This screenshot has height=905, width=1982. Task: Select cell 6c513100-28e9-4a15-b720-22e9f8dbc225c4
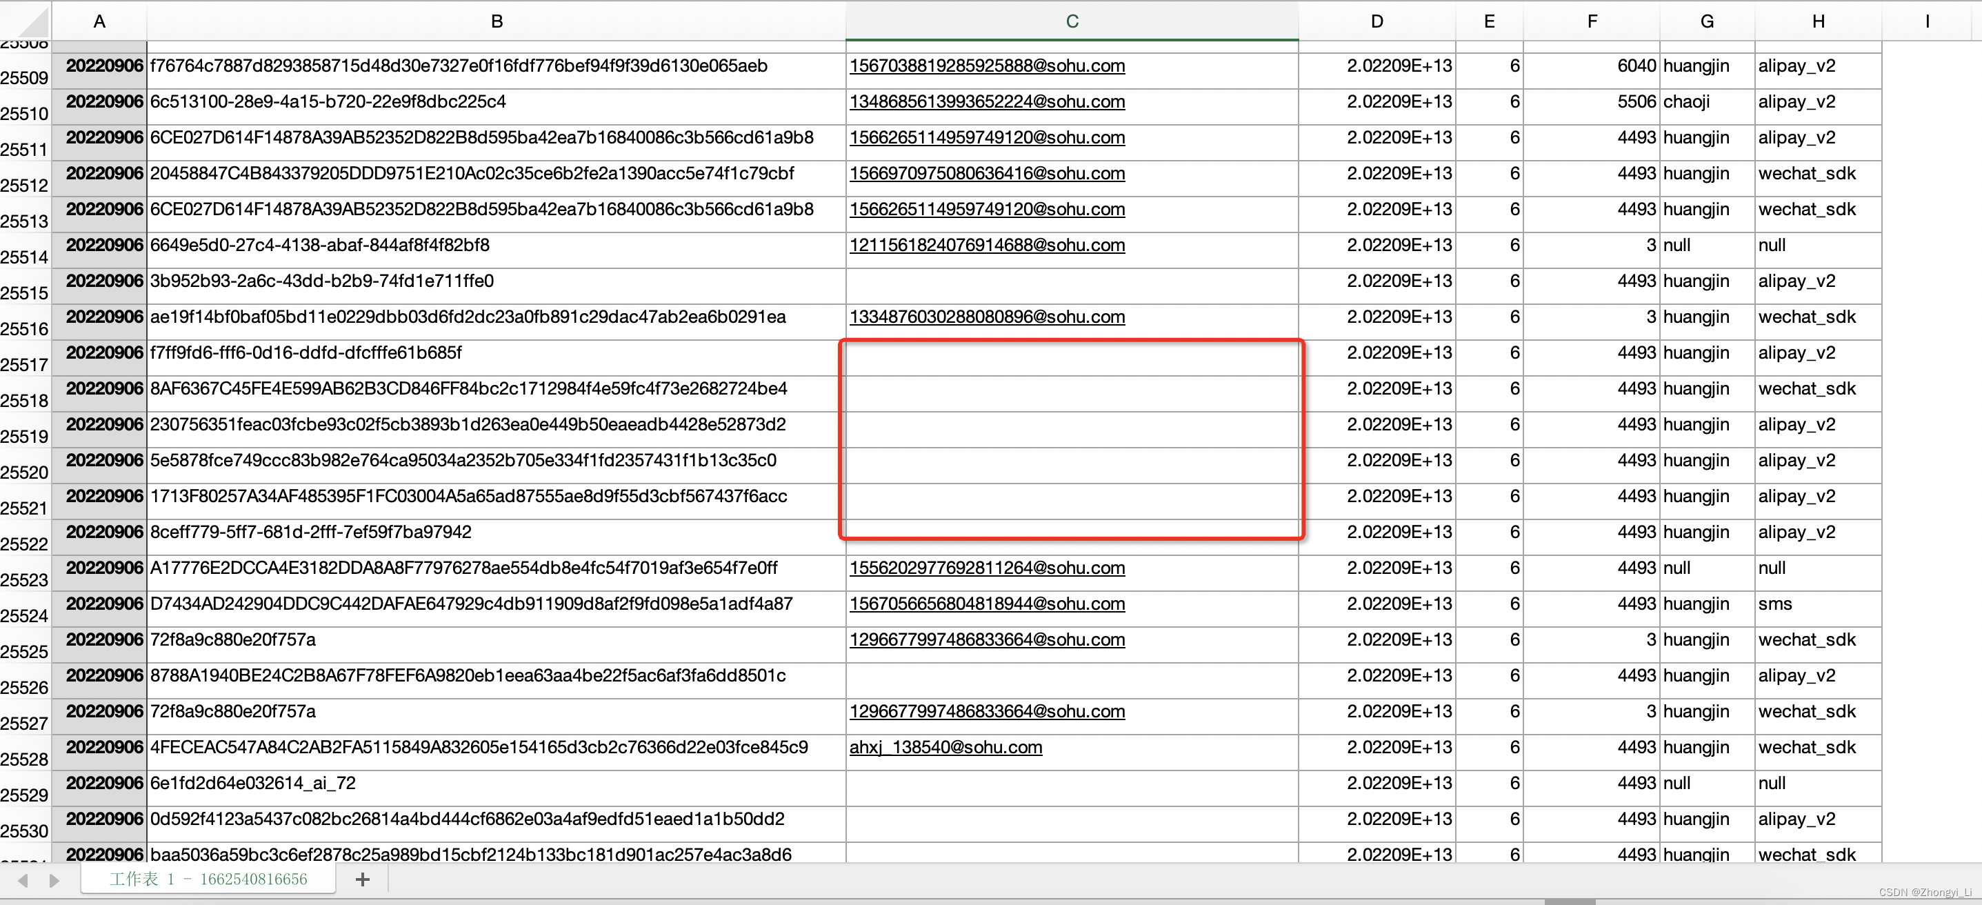497,107
